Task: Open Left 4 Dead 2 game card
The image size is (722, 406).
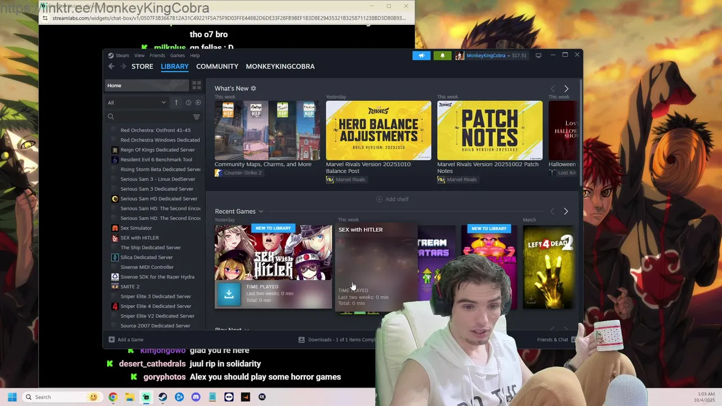Action: click(548, 267)
